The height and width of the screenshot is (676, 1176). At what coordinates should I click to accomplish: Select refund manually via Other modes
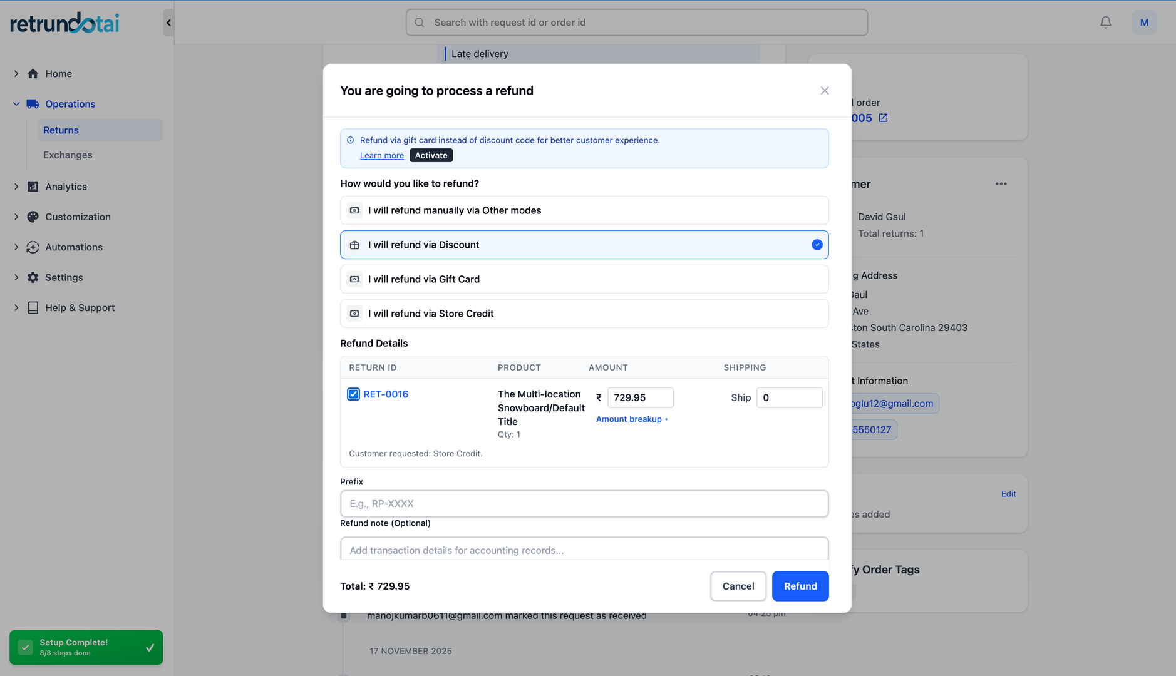(584, 210)
